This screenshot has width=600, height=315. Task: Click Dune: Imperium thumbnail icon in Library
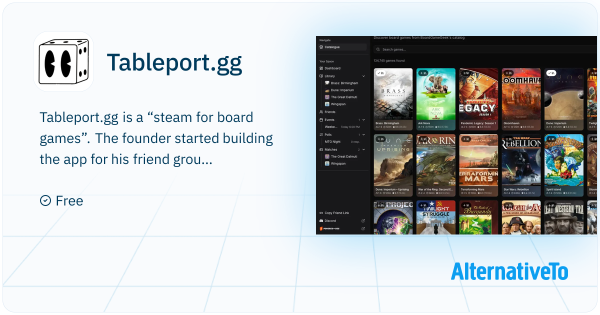pos(327,90)
